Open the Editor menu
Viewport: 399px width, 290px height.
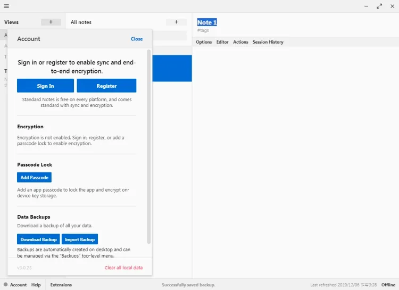pyautogui.click(x=222, y=42)
